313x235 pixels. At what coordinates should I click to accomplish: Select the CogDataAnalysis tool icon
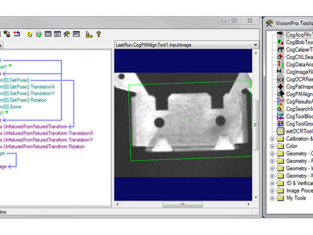pyautogui.click(x=281, y=64)
